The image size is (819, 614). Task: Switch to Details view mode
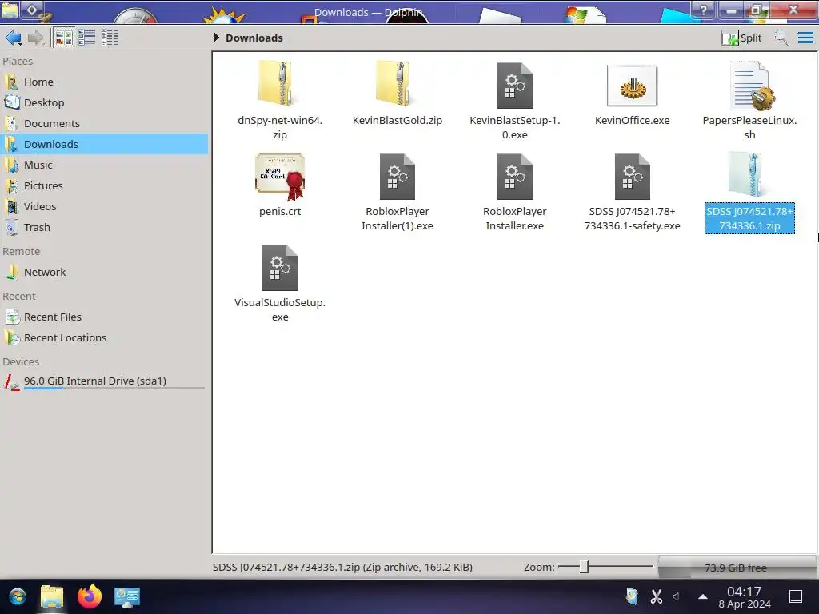pyautogui.click(x=110, y=38)
